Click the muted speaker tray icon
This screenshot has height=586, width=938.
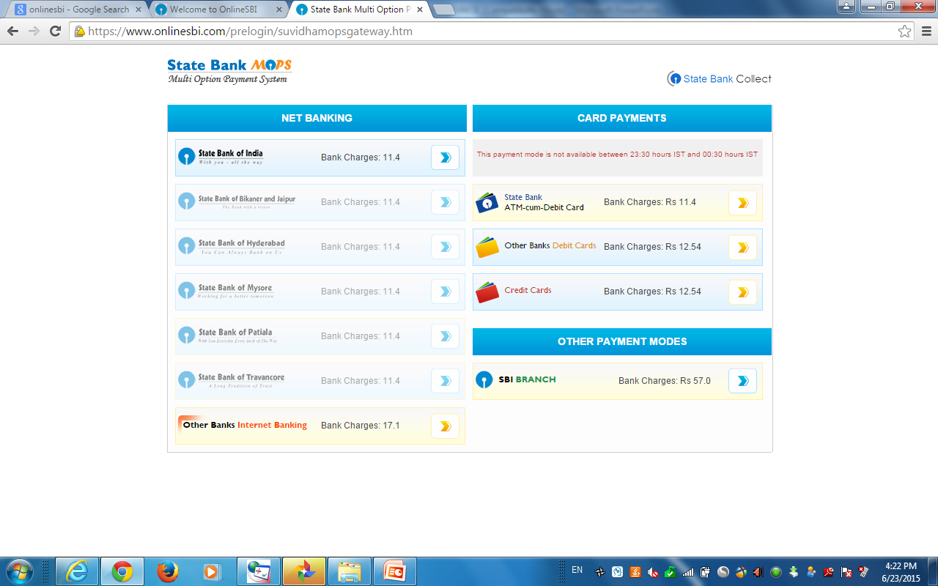[x=653, y=572]
